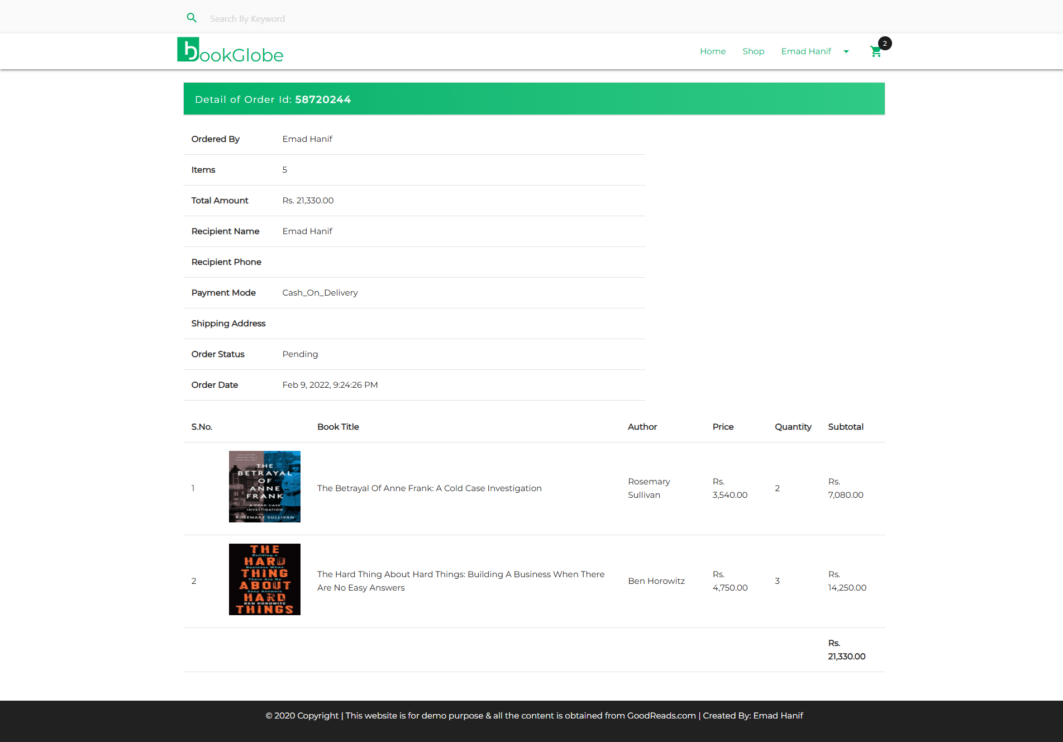The width and height of the screenshot is (1063, 742).
Task: Open The Hard Thing About Hard Things link
Action: click(460, 581)
